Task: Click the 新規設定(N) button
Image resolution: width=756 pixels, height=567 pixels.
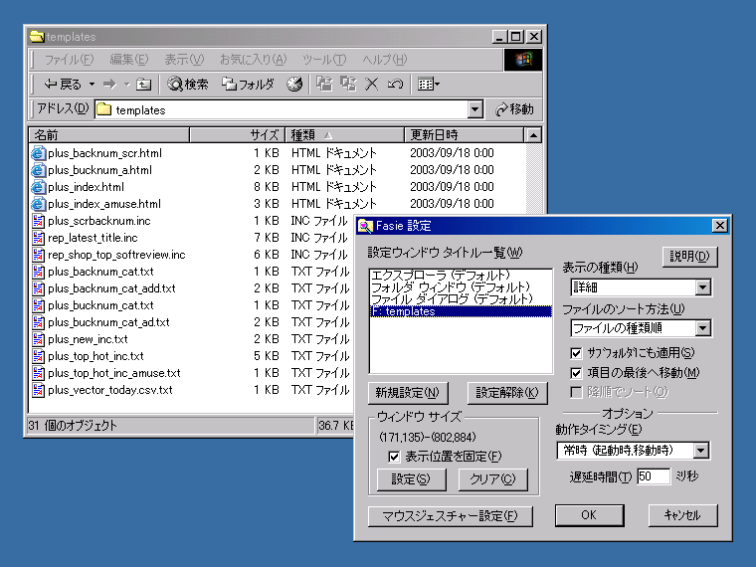Action: coord(408,393)
